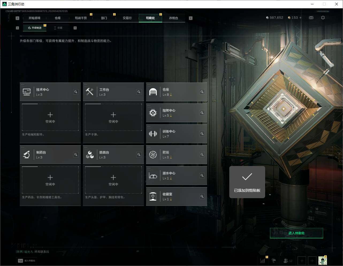Click the 训练中心 dumbbell icon
The image size is (343, 266).
pyautogui.click(x=153, y=134)
